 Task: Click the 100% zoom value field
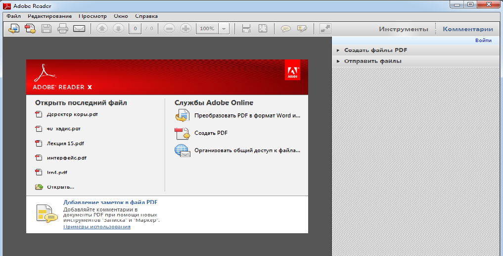coord(207,29)
